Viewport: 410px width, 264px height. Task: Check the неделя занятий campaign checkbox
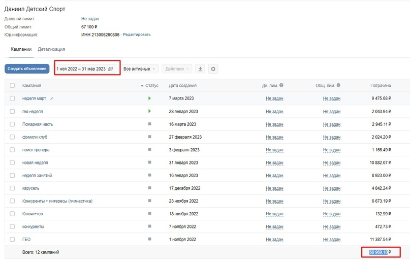pos(12,175)
